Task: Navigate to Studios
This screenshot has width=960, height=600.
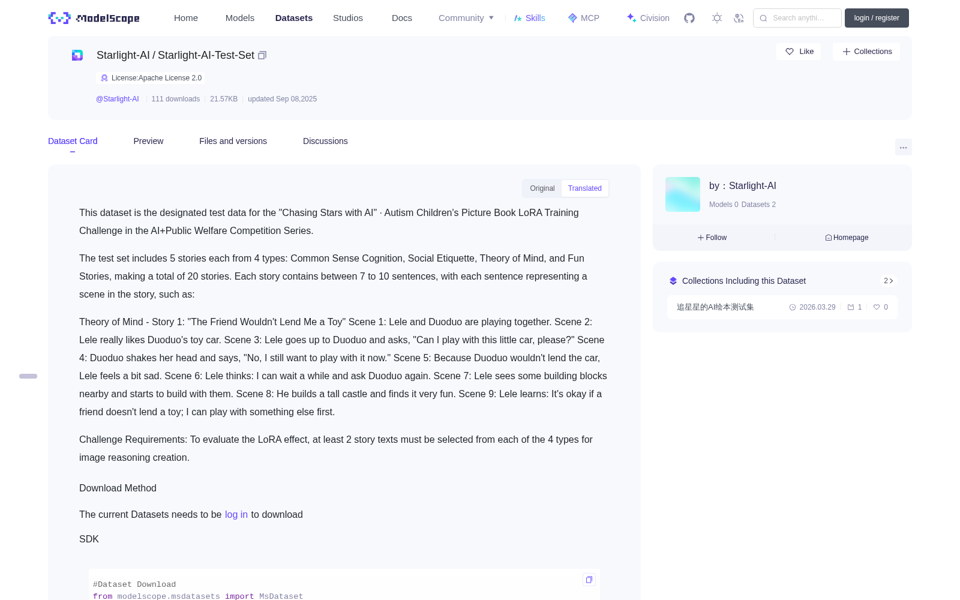Action: (348, 18)
